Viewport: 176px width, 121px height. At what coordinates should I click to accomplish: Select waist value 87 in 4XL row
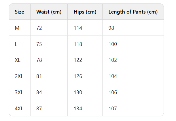tap(39, 109)
